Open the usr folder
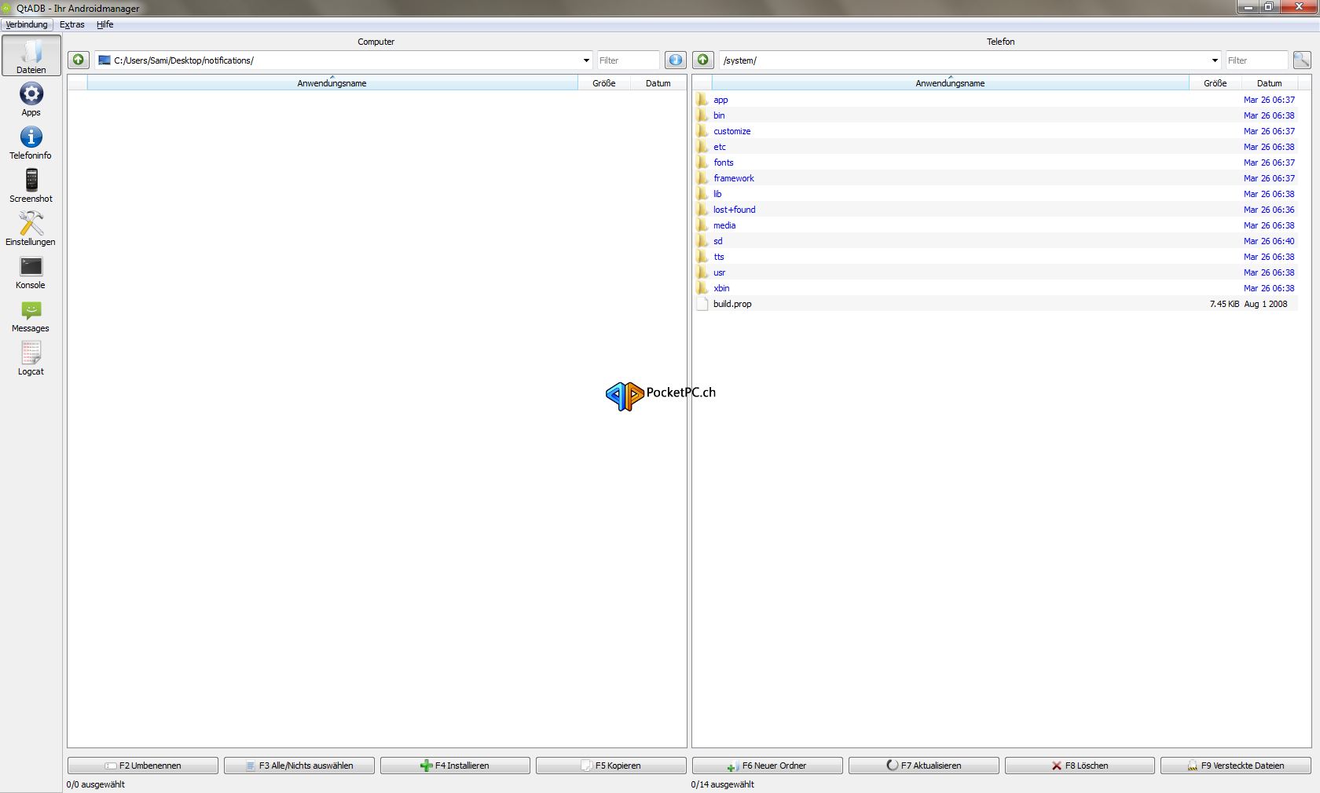This screenshot has height=793, width=1320. pos(719,272)
